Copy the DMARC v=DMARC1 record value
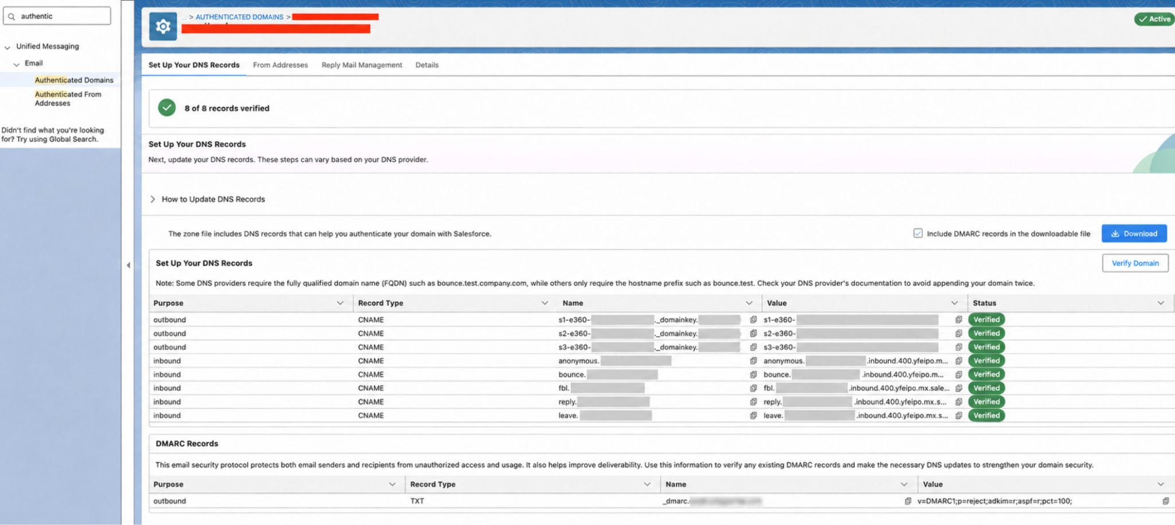The height and width of the screenshot is (525, 1175). pyautogui.click(x=1166, y=501)
